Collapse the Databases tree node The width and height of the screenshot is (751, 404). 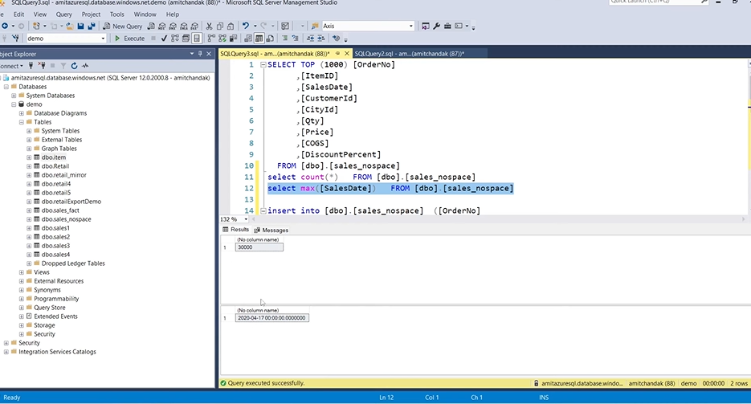(x=6, y=87)
